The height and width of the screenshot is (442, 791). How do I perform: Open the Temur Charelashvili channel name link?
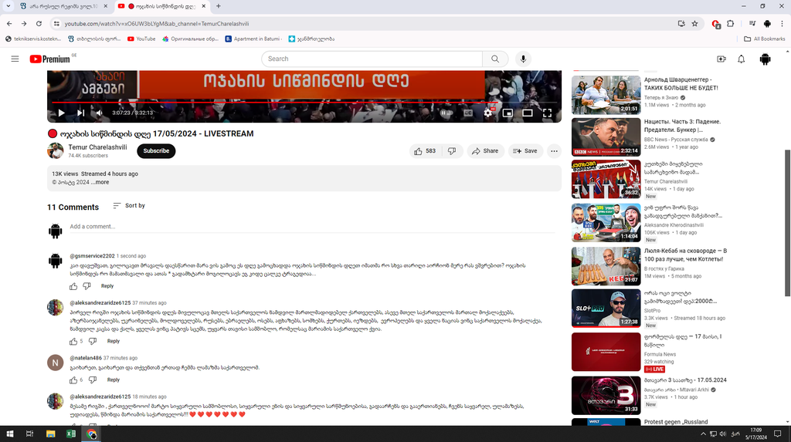tap(97, 147)
